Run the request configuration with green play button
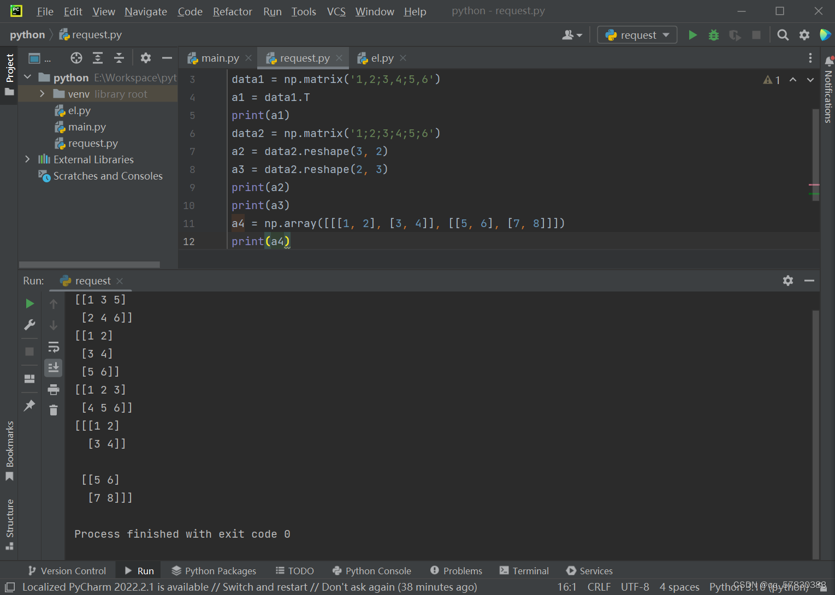Screen dimensions: 835x595 click(x=692, y=35)
